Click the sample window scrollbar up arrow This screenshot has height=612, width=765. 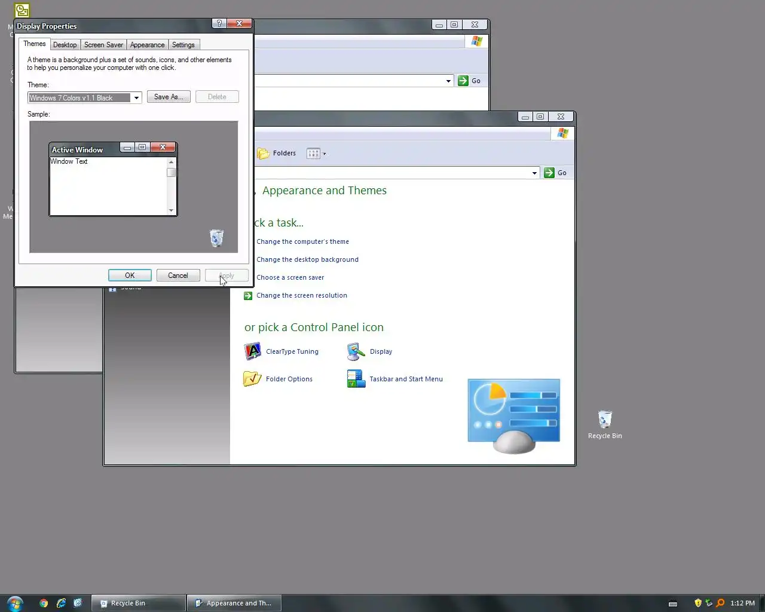(172, 162)
